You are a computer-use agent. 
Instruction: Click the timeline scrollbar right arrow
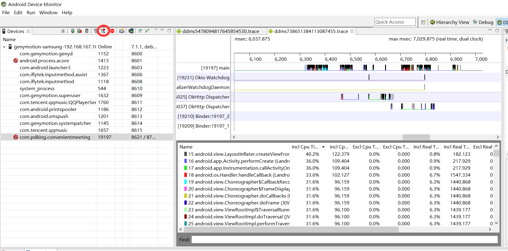pyautogui.click(x=498, y=137)
